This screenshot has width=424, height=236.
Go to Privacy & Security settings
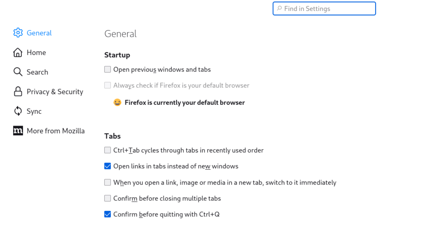click(55, 92)
